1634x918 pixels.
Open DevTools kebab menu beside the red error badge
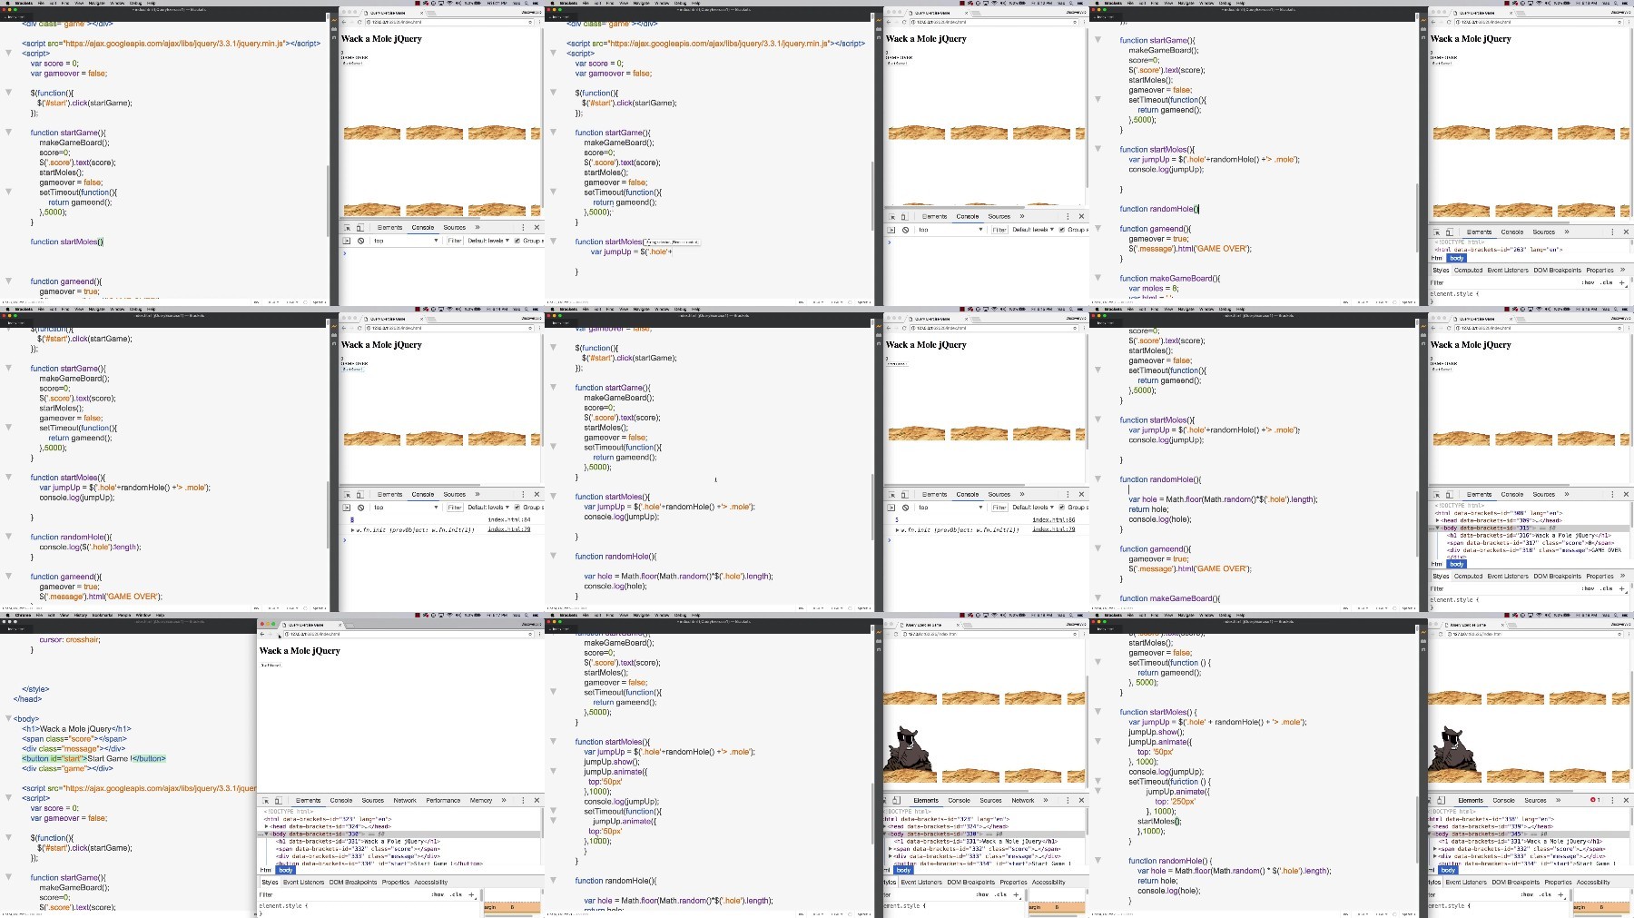tap(1612, 800)
